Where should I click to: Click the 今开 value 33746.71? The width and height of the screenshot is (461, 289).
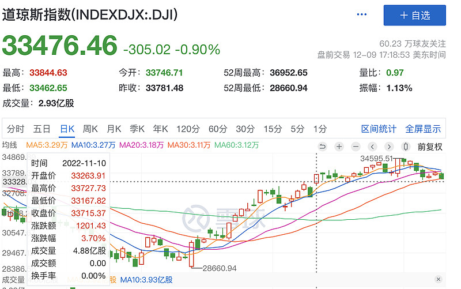pos(164,73)
